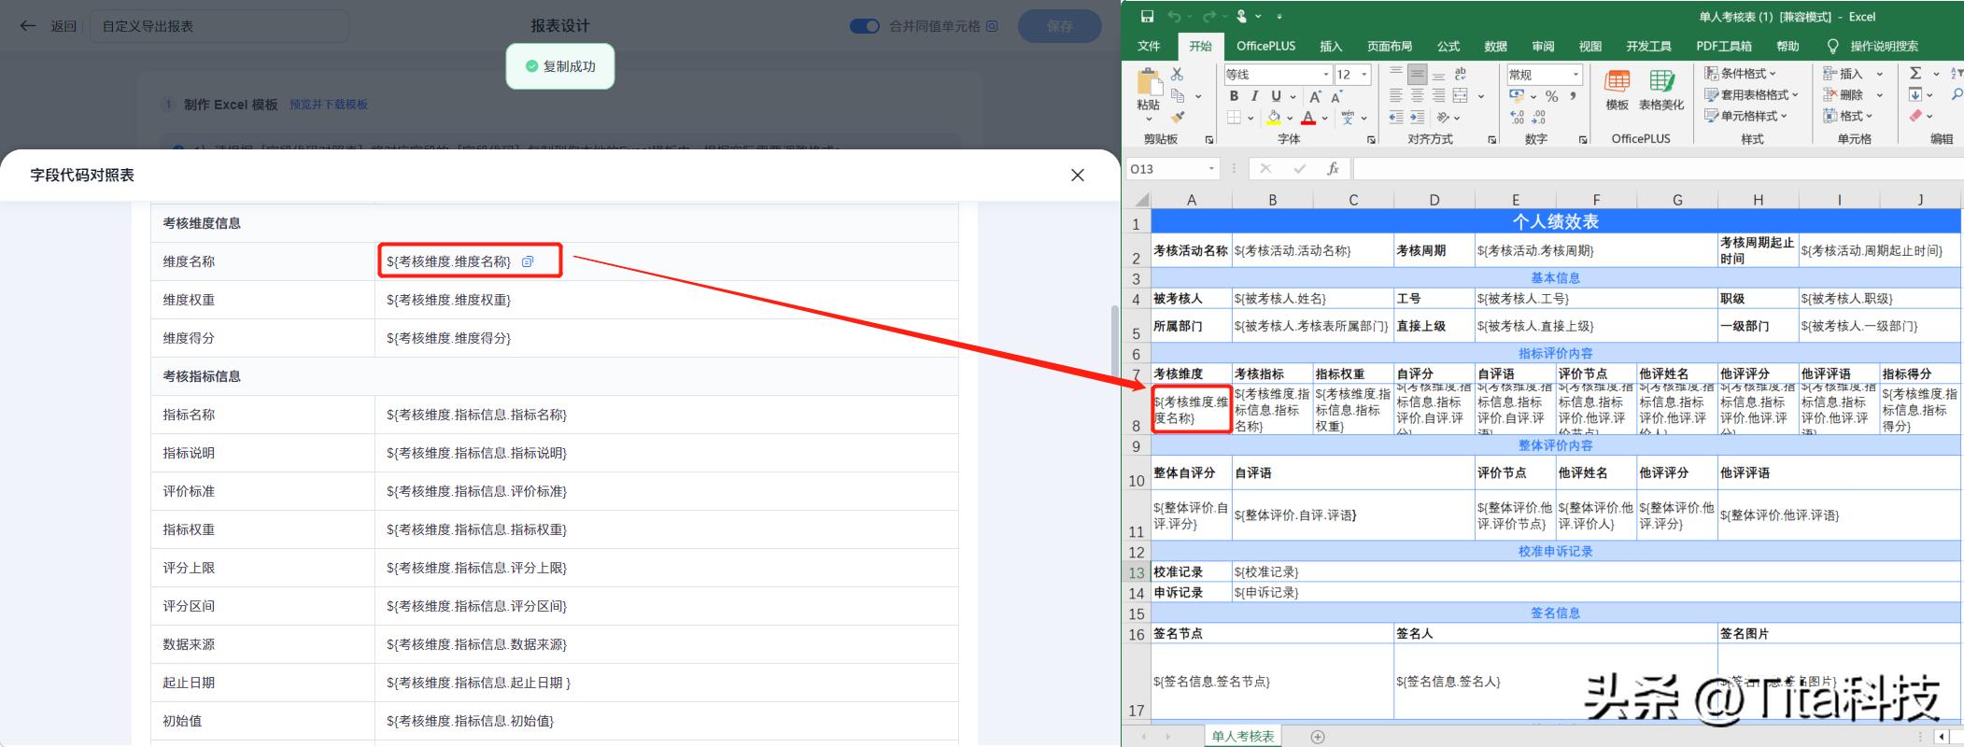Open the OfficePLUS 模板 templates icon

(1618, 91)
